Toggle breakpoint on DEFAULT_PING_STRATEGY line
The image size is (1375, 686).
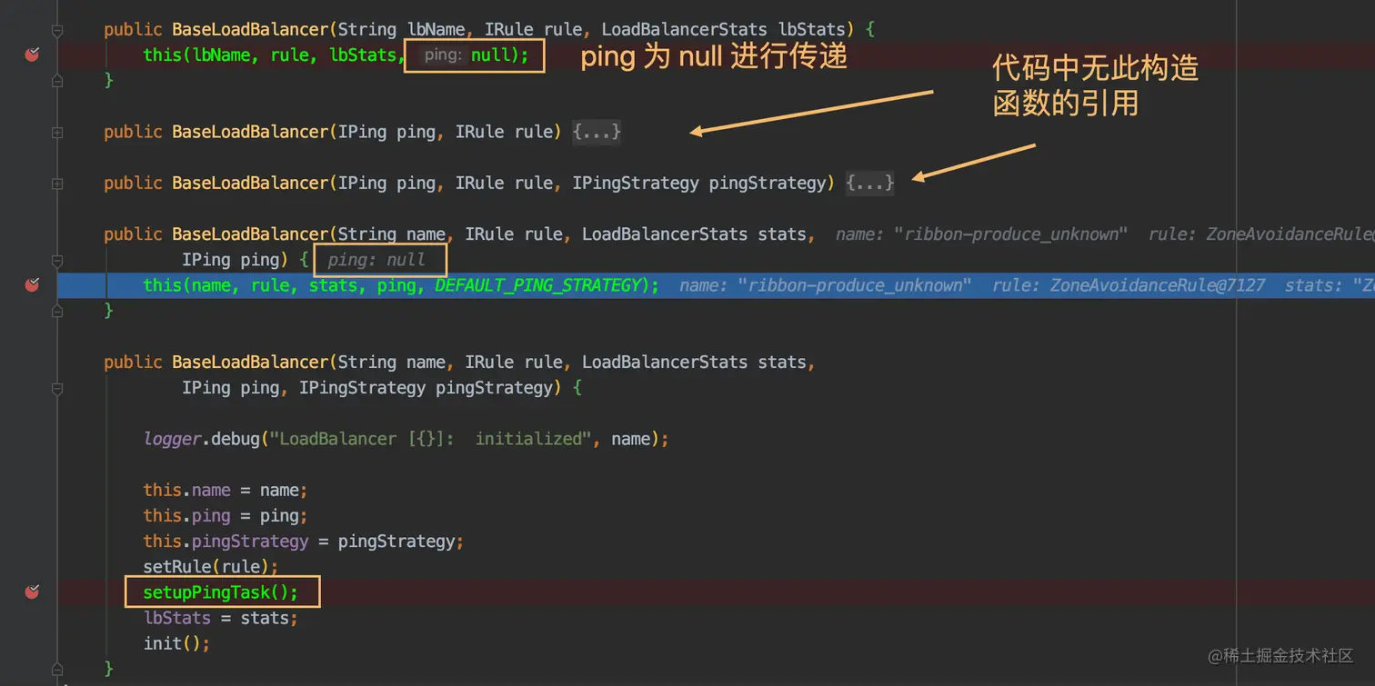(x=32, y=285)
